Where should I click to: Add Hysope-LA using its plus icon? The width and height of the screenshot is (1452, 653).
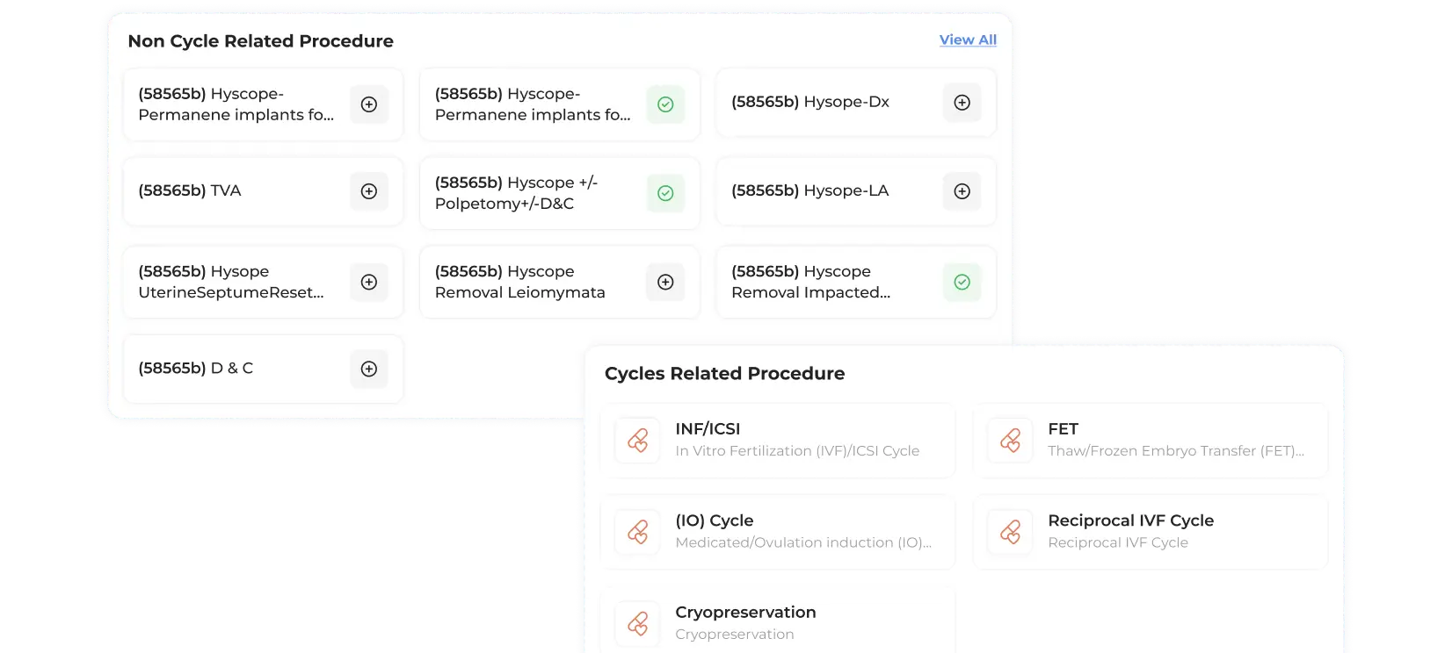pos(962,191)
